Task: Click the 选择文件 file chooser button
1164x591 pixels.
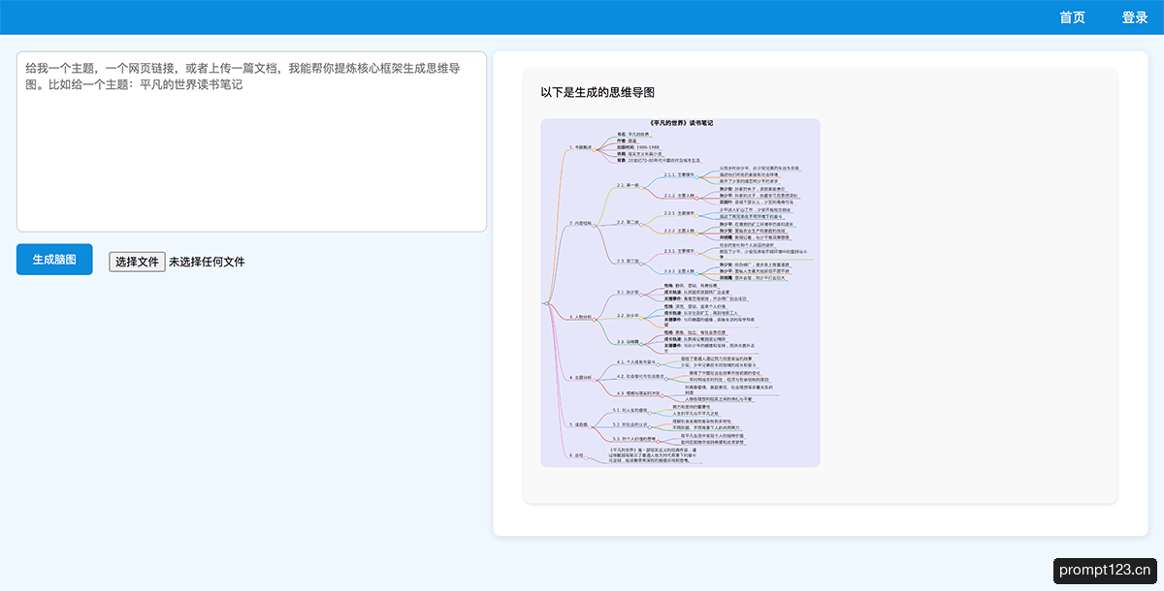Action: tap(137, 262)
